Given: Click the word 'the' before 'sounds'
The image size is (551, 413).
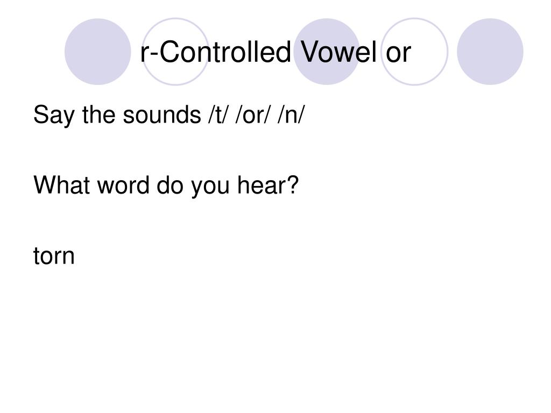Looking at the screenshot, I should tap(98, 115).
